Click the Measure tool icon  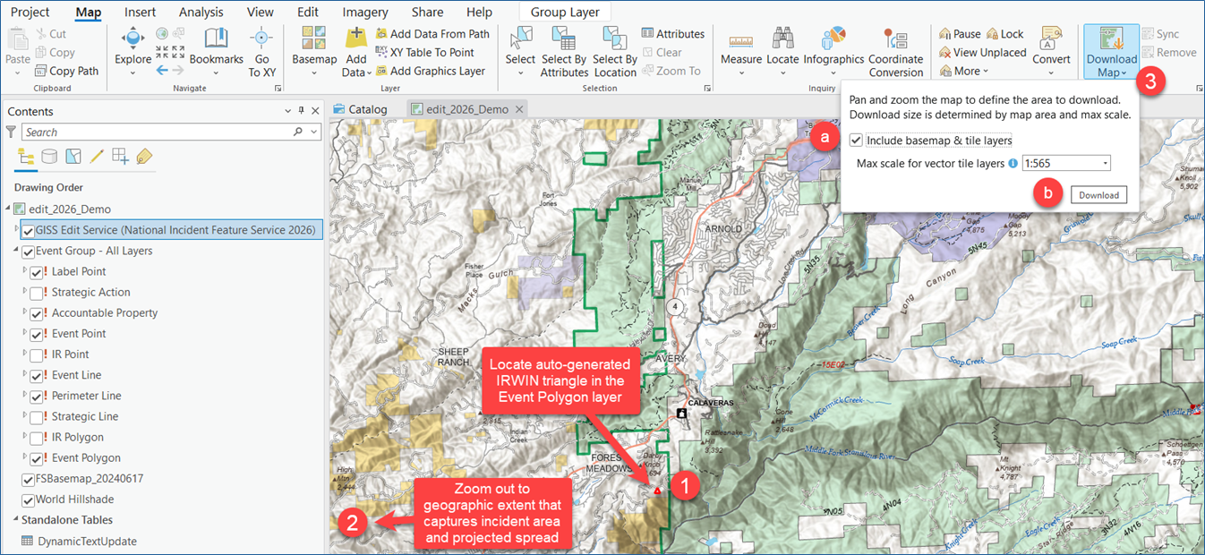740,38
